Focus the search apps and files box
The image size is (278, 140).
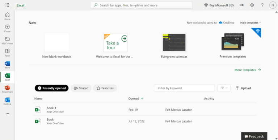click(141, 5)
